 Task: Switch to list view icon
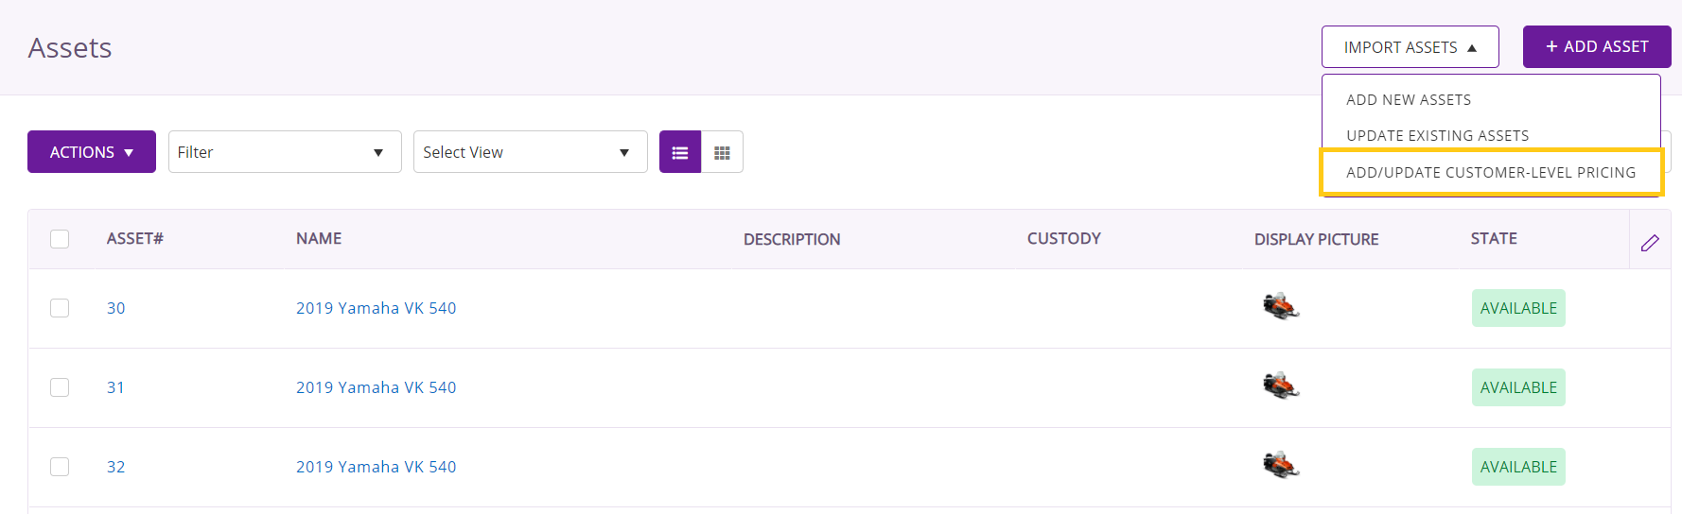coord(680,152)
